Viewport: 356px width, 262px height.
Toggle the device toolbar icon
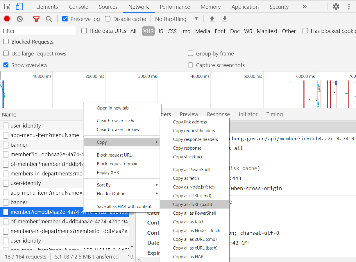pos(19,7)
